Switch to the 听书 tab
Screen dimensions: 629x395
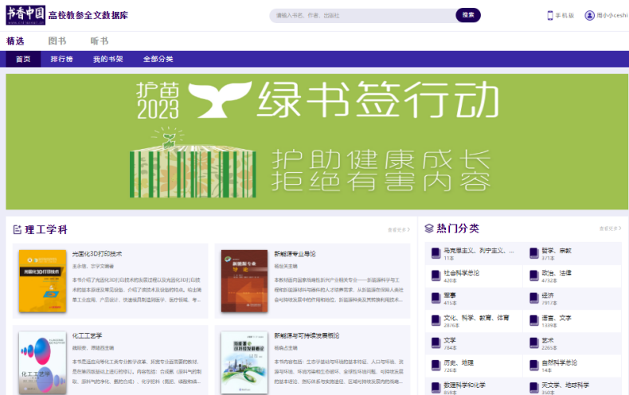[x=99, y=41]
